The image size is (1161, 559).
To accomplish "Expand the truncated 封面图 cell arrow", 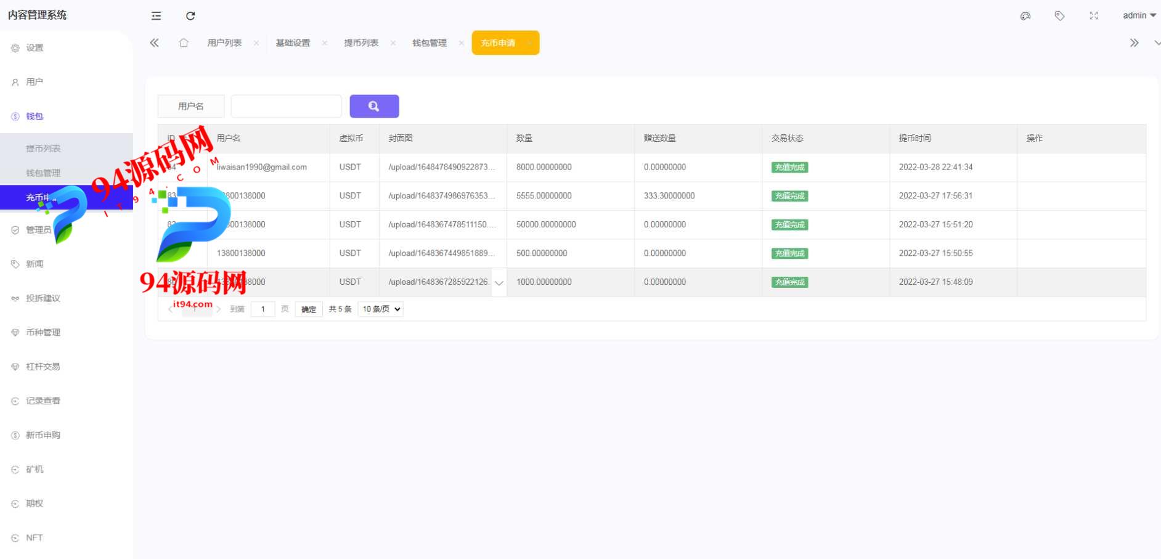I will [499, 283].
